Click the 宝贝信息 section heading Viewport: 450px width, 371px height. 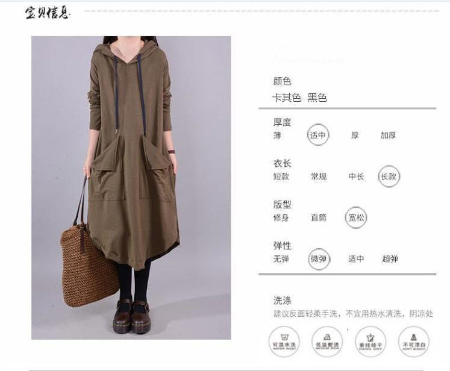[48, 13]
